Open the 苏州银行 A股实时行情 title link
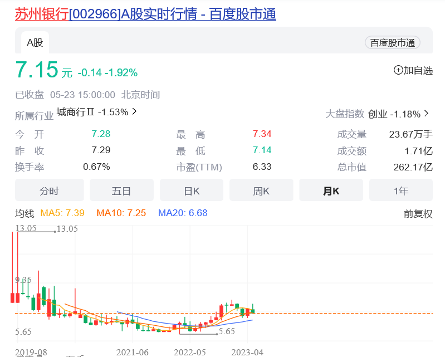Image resolution: width=445 pixels, height=357 pixels. pos(145,14)
